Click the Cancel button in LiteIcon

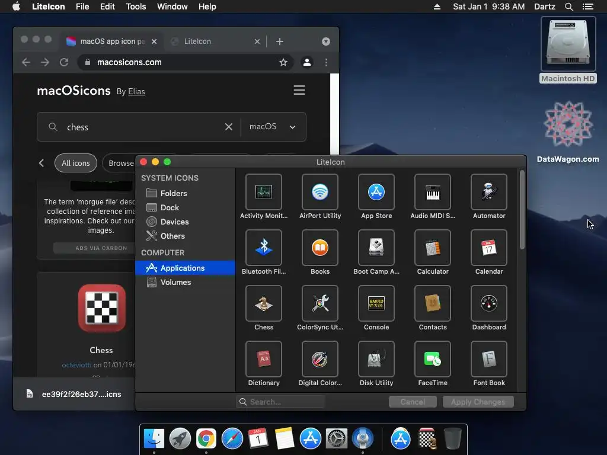point(413,402)
